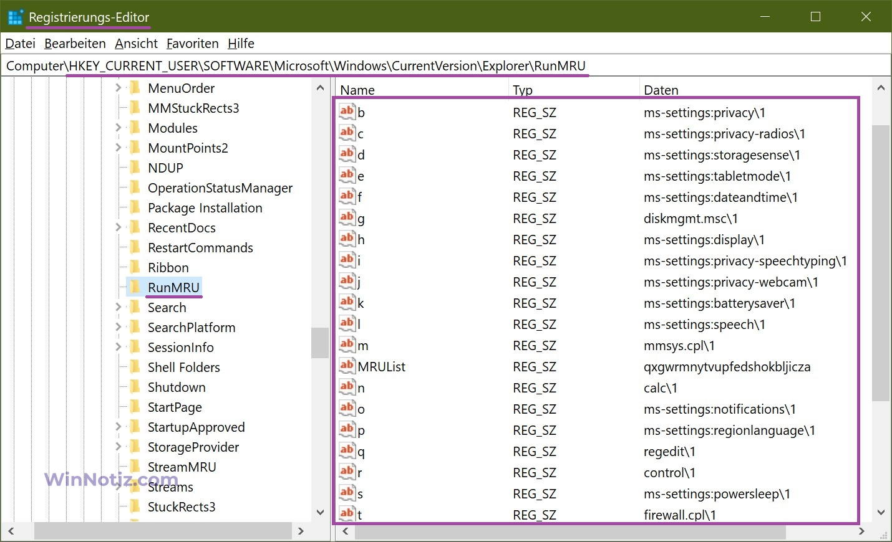Select the RestartCommands key
This screenshot has width=892, height=542.
click(x=200, y=247)
